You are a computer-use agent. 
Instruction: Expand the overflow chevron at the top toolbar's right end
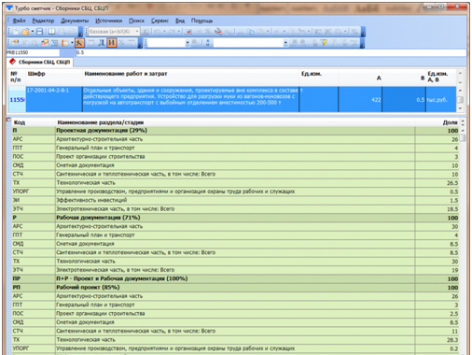click(x=363, y=33)
